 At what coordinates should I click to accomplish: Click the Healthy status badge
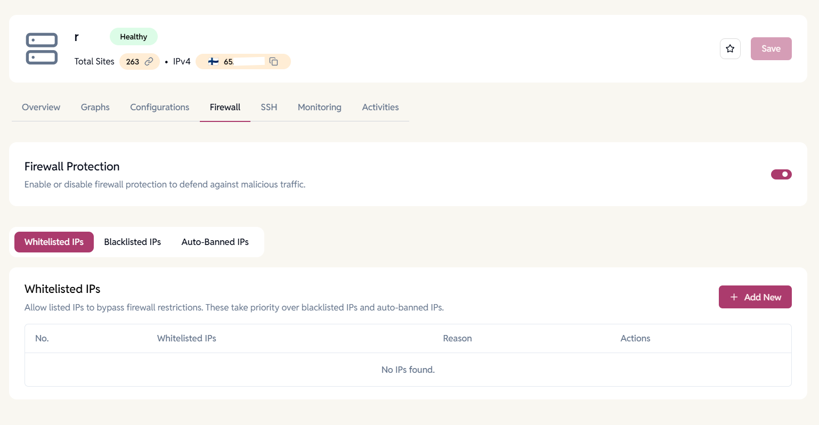(x=133, y=37)
